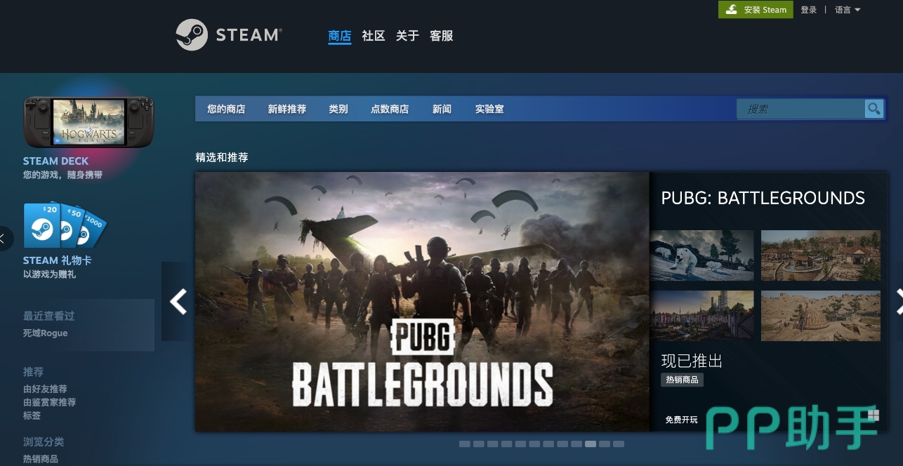903x466 pixels.
Task: Preview the polar bear screenshot thumbnail
Action: point(701,255)
